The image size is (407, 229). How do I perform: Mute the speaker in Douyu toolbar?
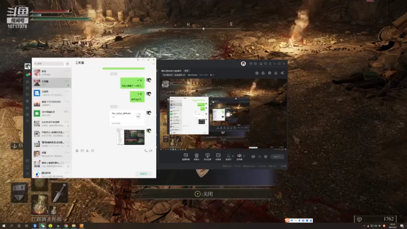(239, 156)
